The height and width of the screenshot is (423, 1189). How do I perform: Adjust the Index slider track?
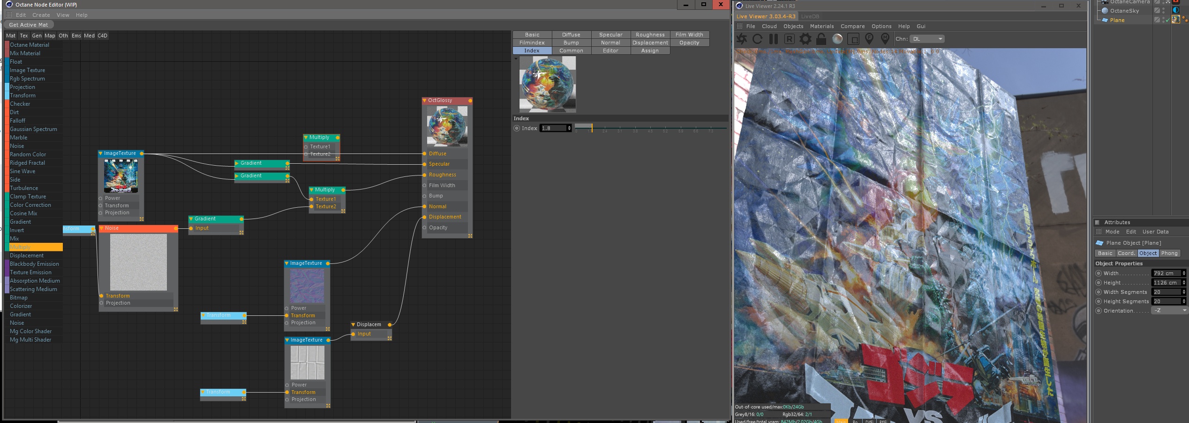[x=650, y=128]
